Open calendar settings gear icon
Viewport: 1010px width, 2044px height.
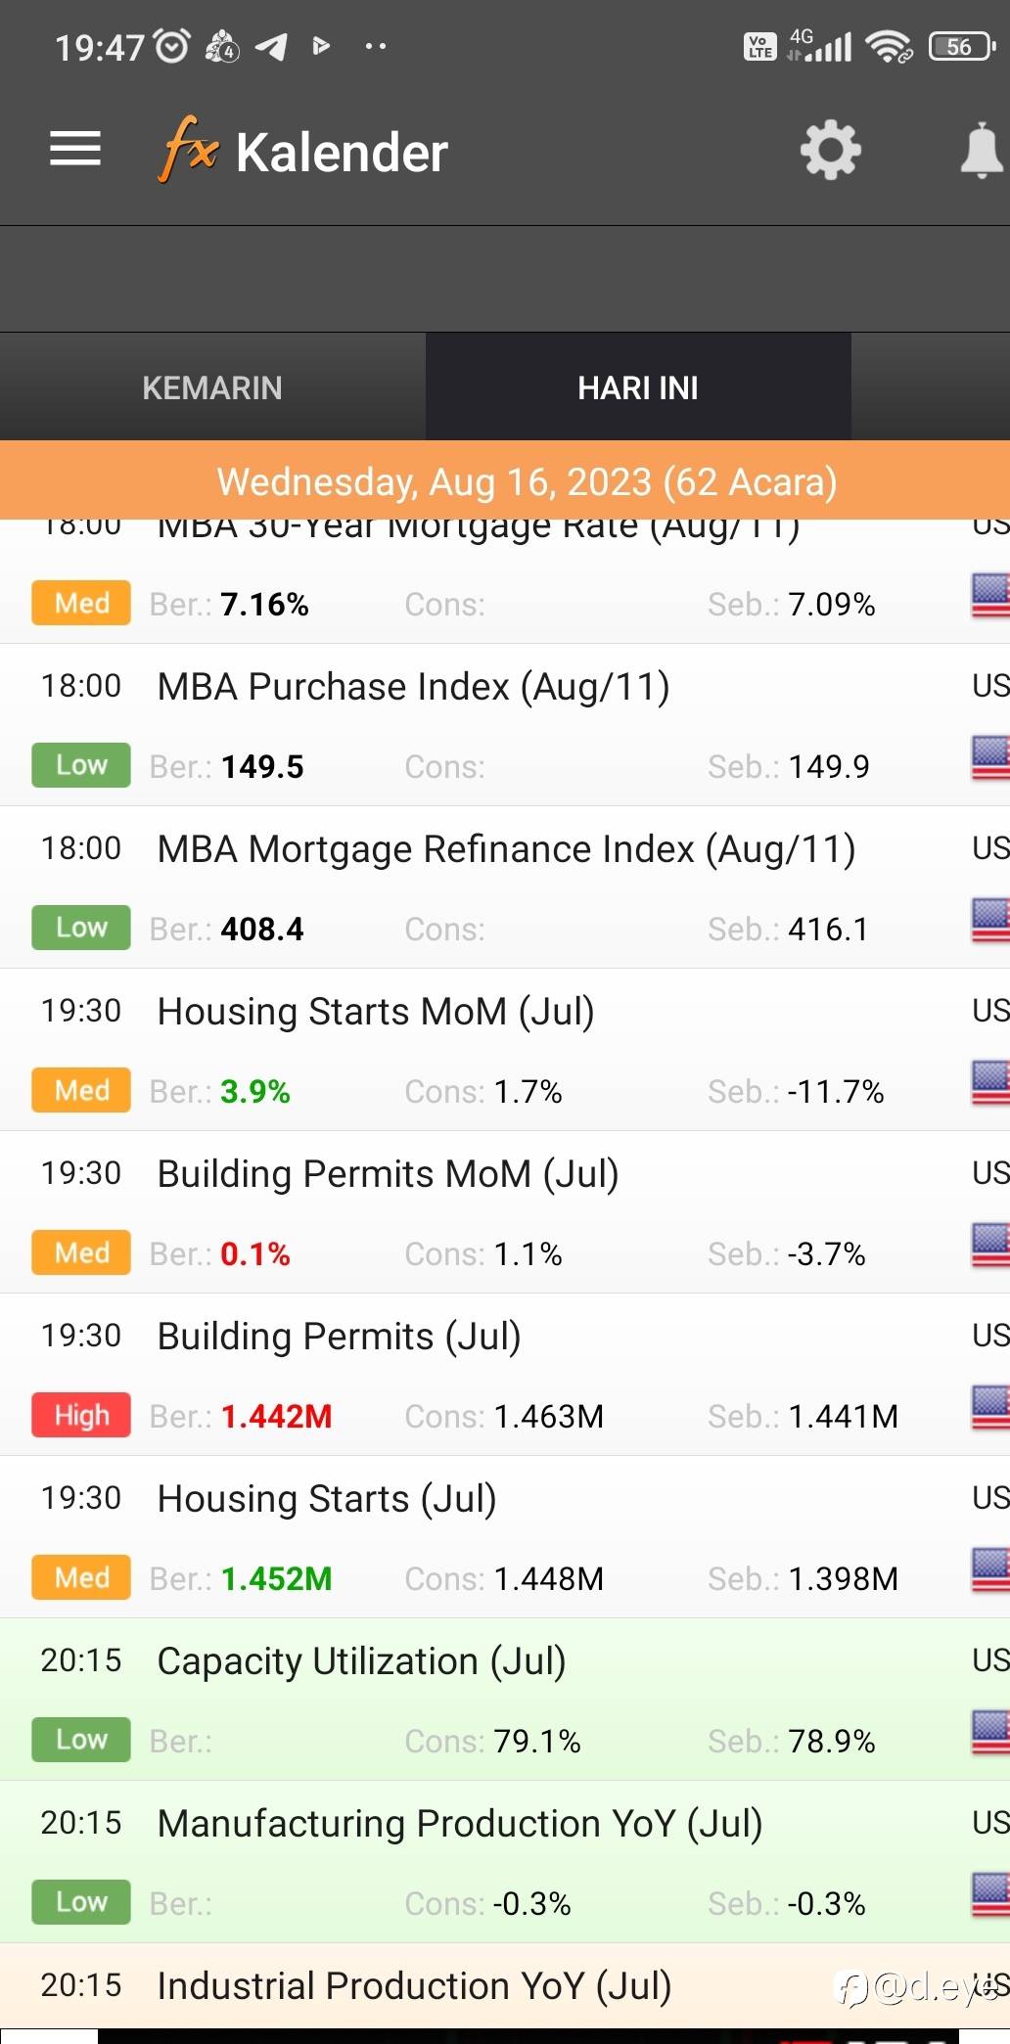(x=830, y=150)
